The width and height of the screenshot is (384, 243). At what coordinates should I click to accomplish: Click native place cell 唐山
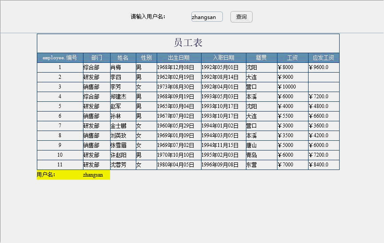[x=261, y=145]
